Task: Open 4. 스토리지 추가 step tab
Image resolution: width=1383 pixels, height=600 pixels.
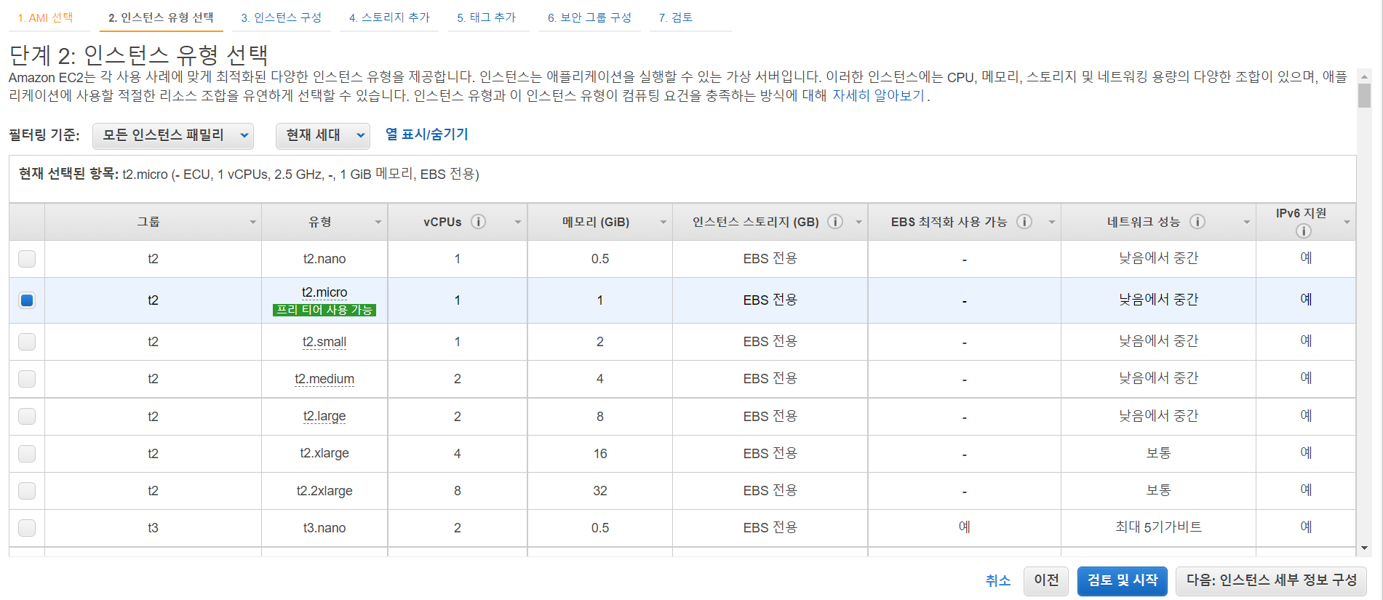Action: [x=389, y=17]
